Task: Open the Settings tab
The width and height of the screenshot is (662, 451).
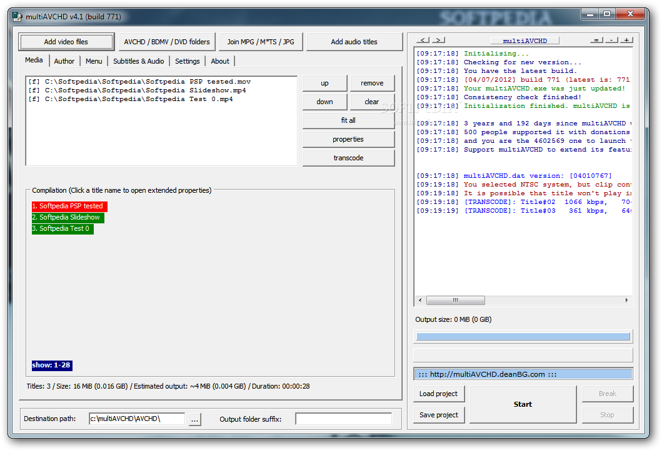Action: [x=187, y=61]
